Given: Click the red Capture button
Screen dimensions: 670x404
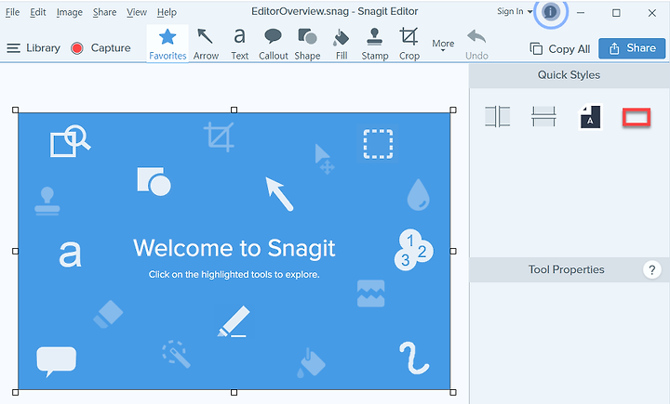Looking at the screenshot, I should (x=100, y=47).
